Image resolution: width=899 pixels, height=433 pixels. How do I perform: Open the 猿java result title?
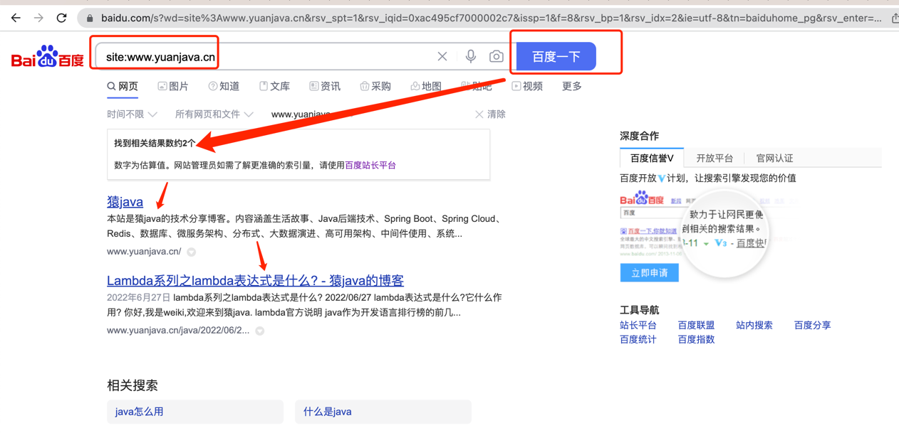click(x=125, y=201)
